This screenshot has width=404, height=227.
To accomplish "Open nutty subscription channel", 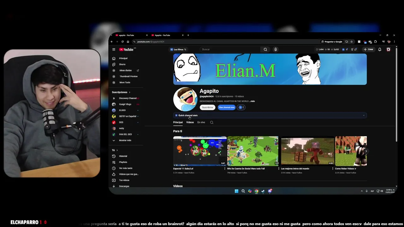I will 122,128.
